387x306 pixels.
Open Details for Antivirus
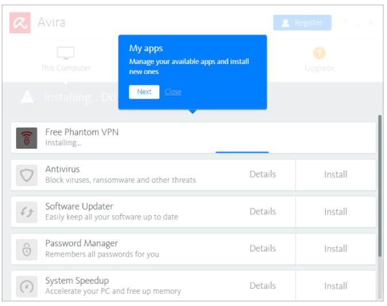click(262, 174)
